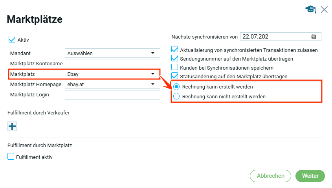Click the plus icon under Fulfillment durch Verkäufer

[12, 126]
